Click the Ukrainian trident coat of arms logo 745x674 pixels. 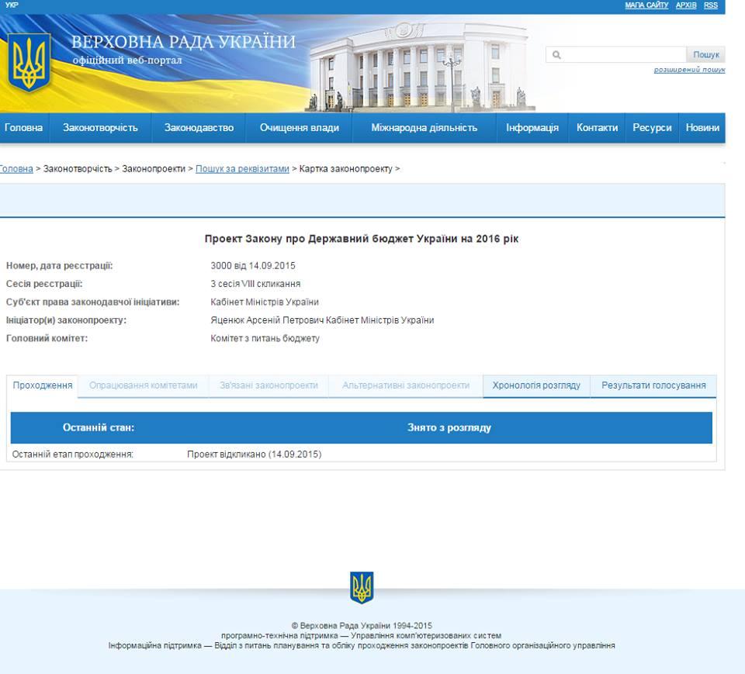(29, 62)
